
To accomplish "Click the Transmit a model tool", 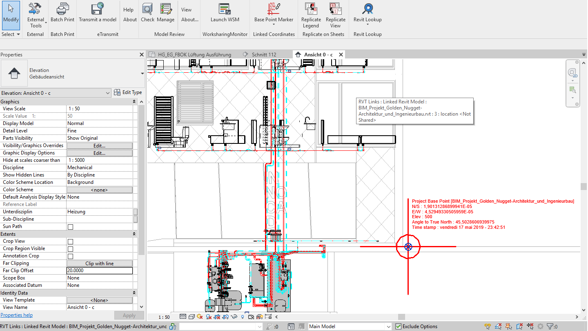I will (x=98, y=12).
